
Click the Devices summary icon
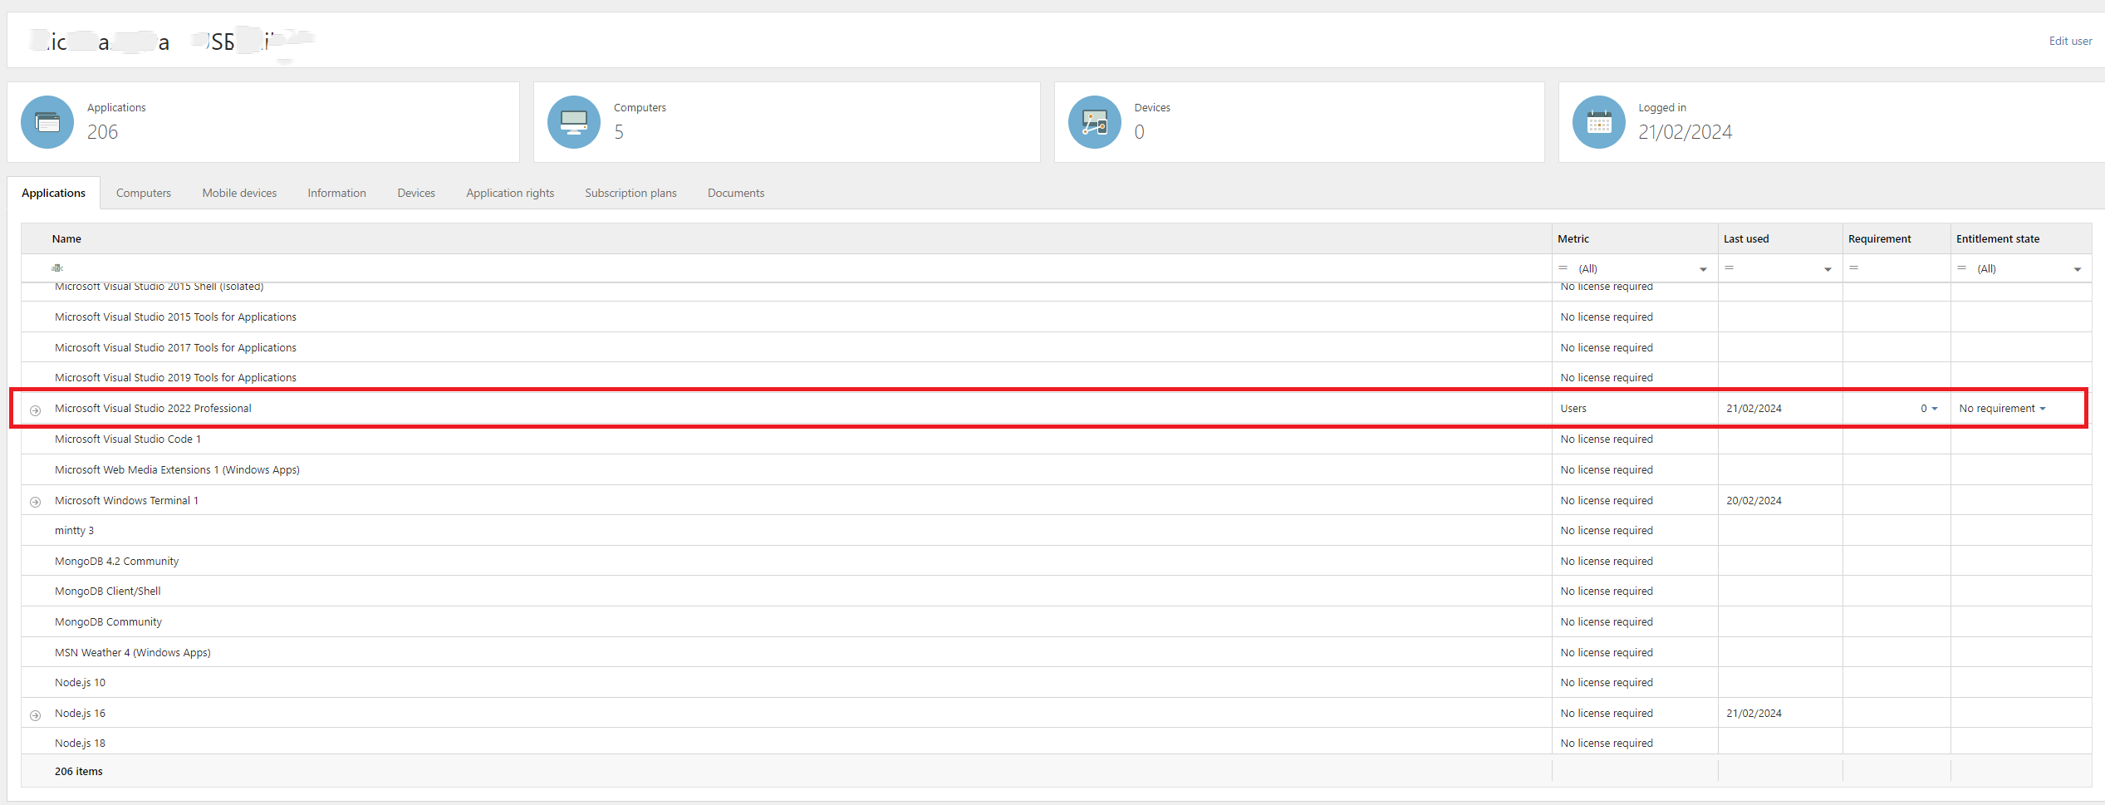[x=1095, y=122]
